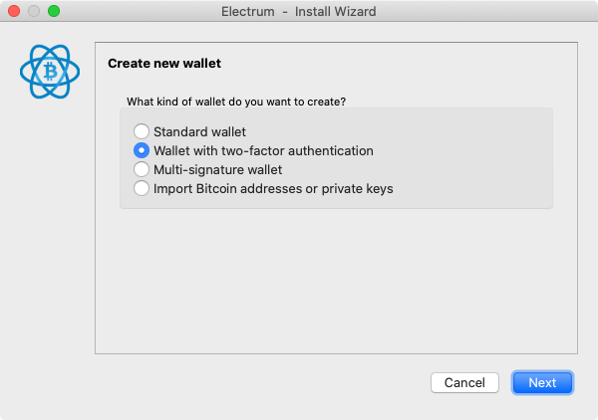Screen dimensions: 598x420
Task: Maximize the window with the green button
Action: click(x=54, y=11)
